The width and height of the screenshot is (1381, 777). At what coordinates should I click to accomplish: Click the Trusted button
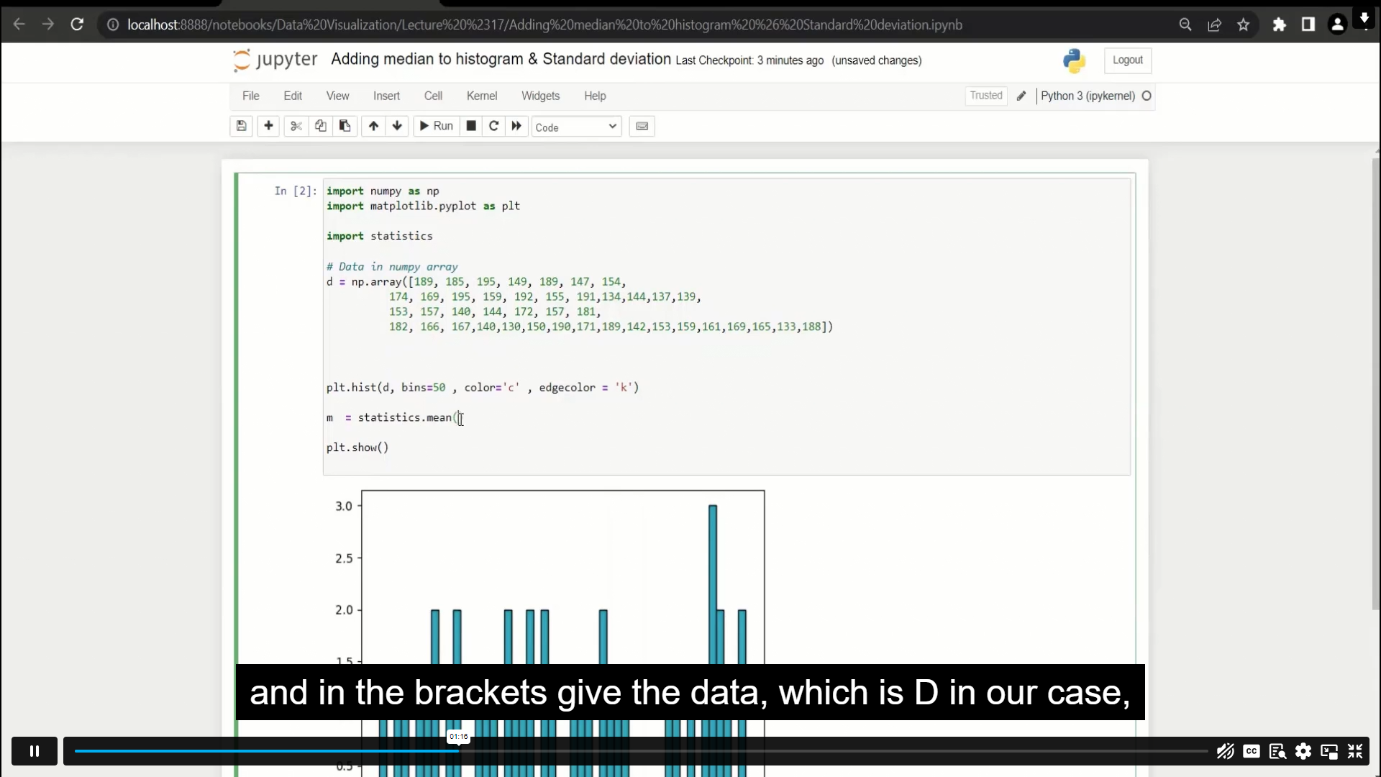986,96
